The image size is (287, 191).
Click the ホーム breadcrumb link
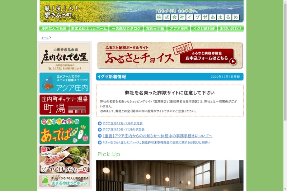pos(45,38)
